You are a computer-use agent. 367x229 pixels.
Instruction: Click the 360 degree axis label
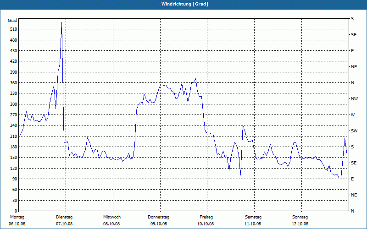pyautogui.click(x=14, y=83)
